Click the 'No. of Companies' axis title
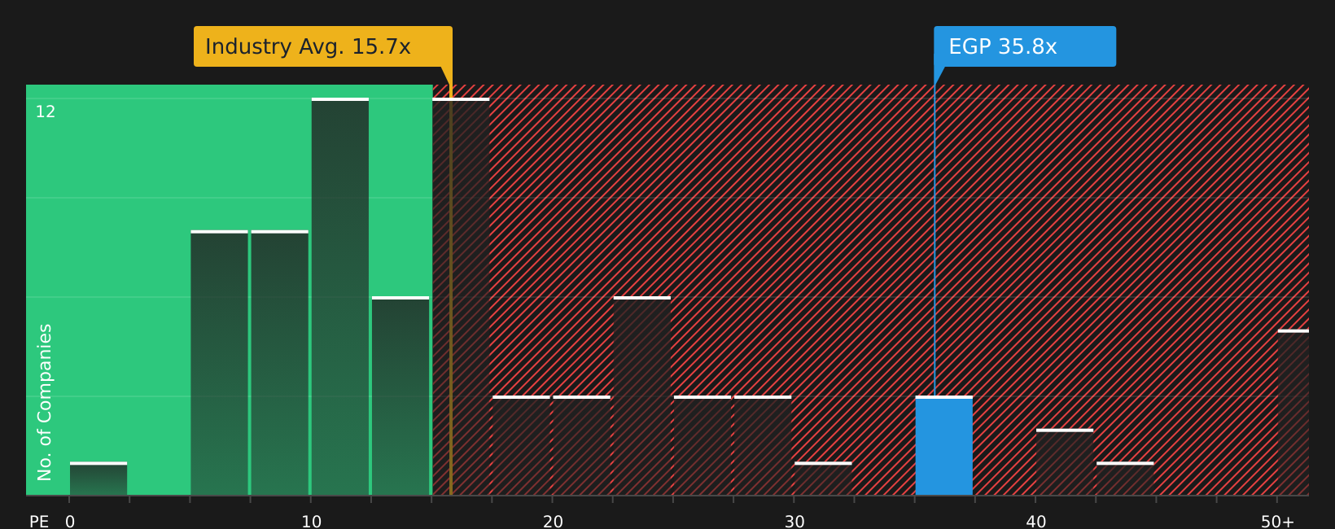Image resolution: width=1335 pixels, height=529 pixels. click(45, 402)
